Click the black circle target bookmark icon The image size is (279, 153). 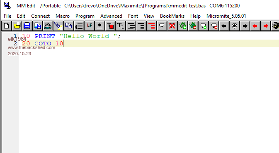pos(234,26)
